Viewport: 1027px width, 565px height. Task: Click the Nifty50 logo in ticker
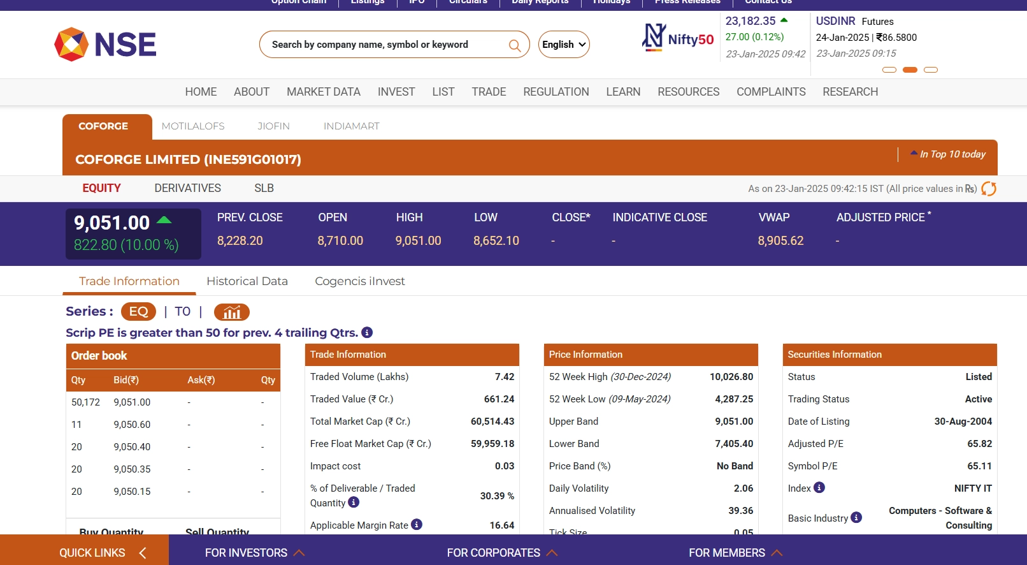tap(678, 38)
